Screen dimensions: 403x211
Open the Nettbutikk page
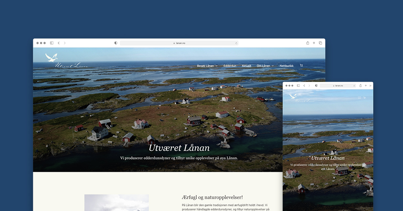coord(286,66)
